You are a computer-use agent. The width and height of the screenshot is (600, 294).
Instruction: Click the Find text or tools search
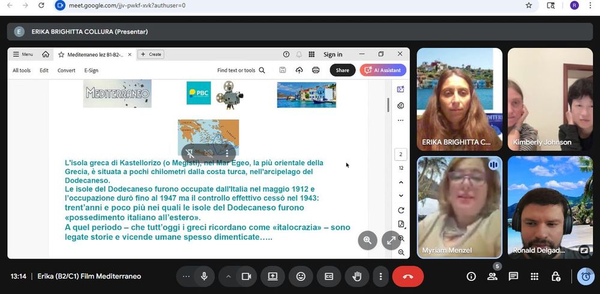(x=241, y=70)
